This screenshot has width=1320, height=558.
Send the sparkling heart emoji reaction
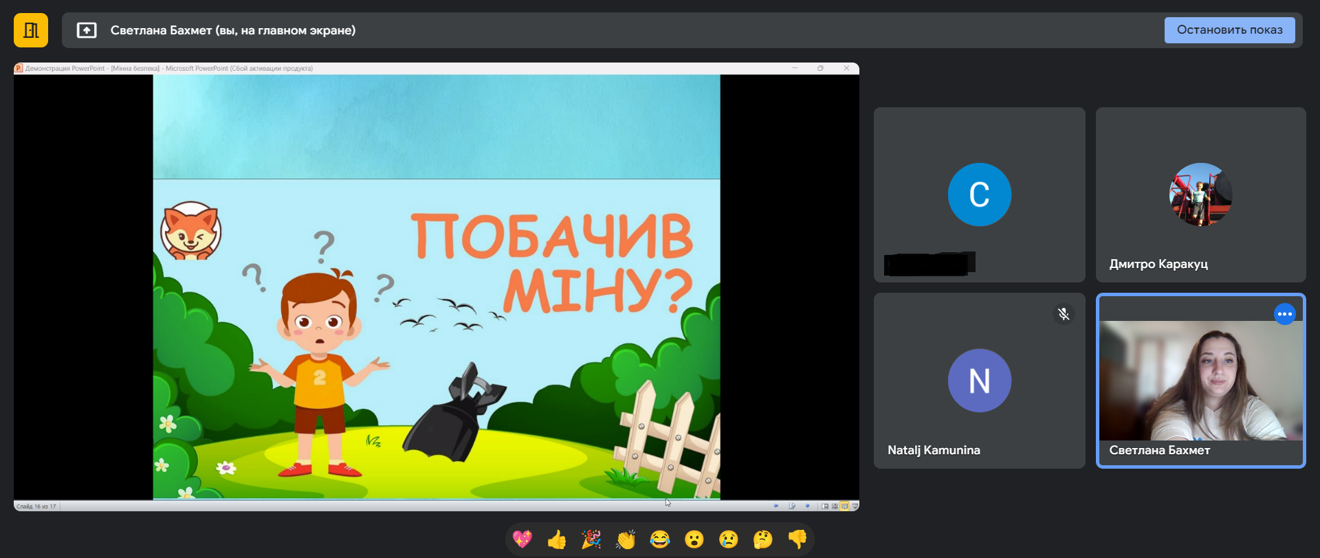pyautogui.click(x=522, y=539)
